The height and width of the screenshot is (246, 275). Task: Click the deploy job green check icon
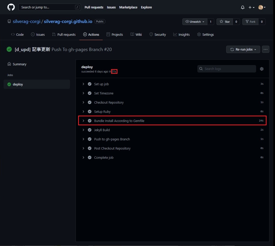tap(9, 84)
